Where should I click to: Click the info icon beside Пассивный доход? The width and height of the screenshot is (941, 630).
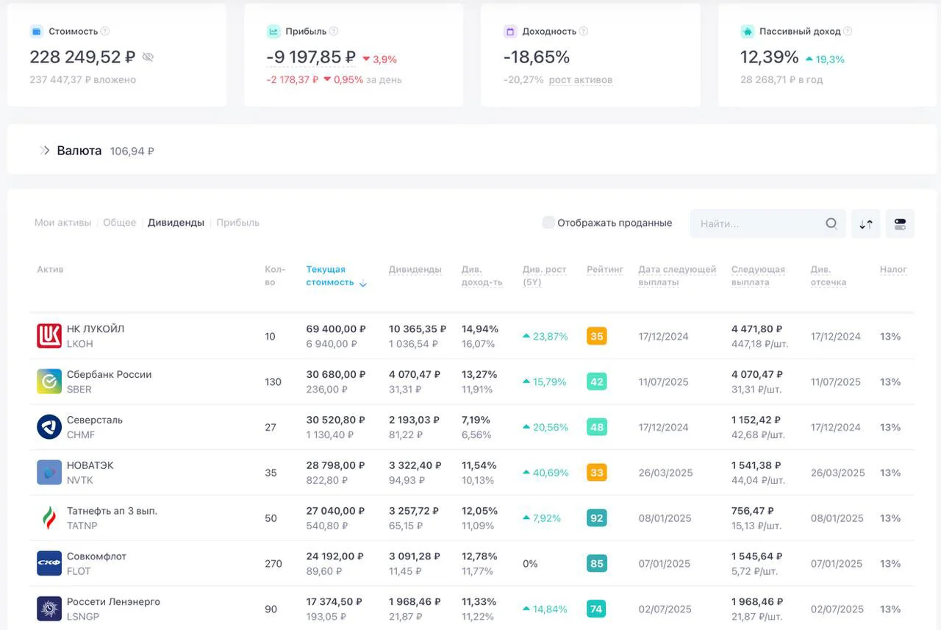(x=848, y=32)
